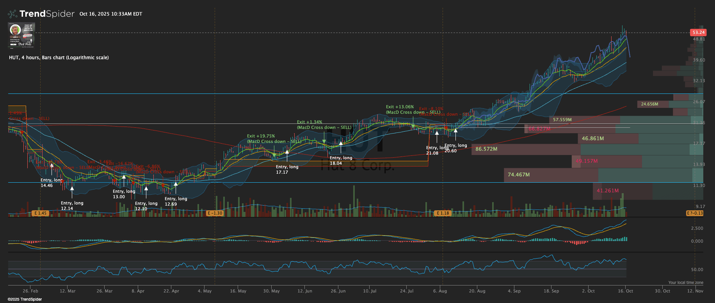Click the entry arrow above the 13.00 label
This screenshot has height=303, width=715.
pyautogui.click(x=124, y=177)
